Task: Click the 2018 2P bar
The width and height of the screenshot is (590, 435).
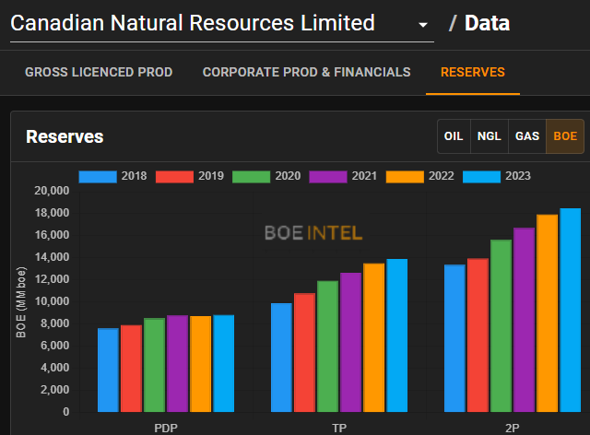Action: tap(454, 338)
